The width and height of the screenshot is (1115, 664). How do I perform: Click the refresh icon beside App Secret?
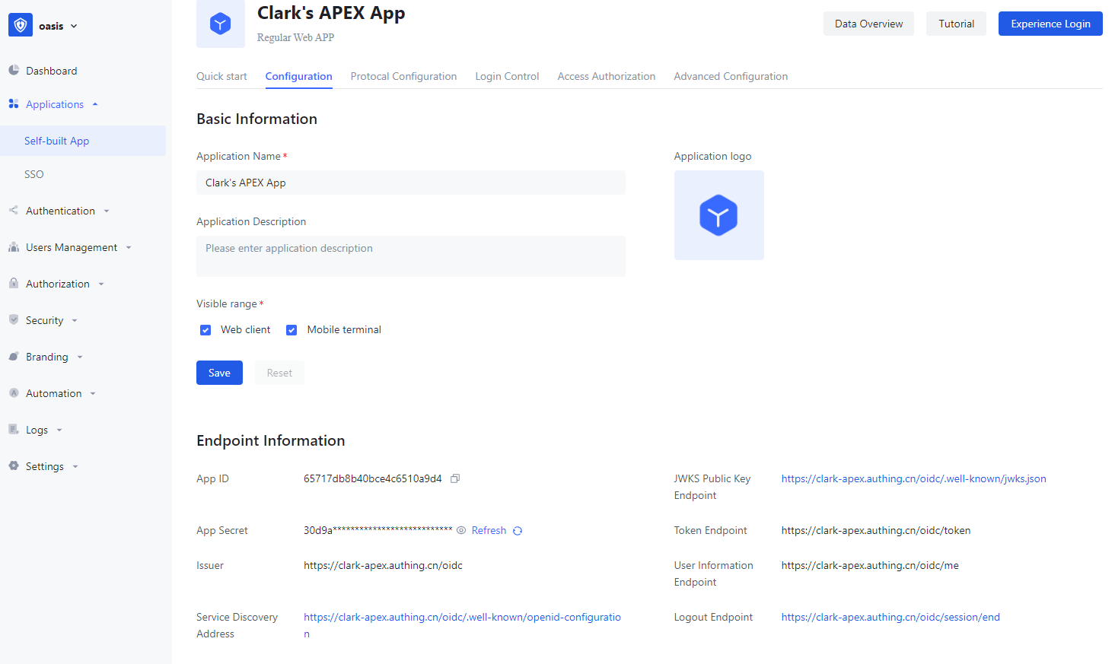point(518,531)
